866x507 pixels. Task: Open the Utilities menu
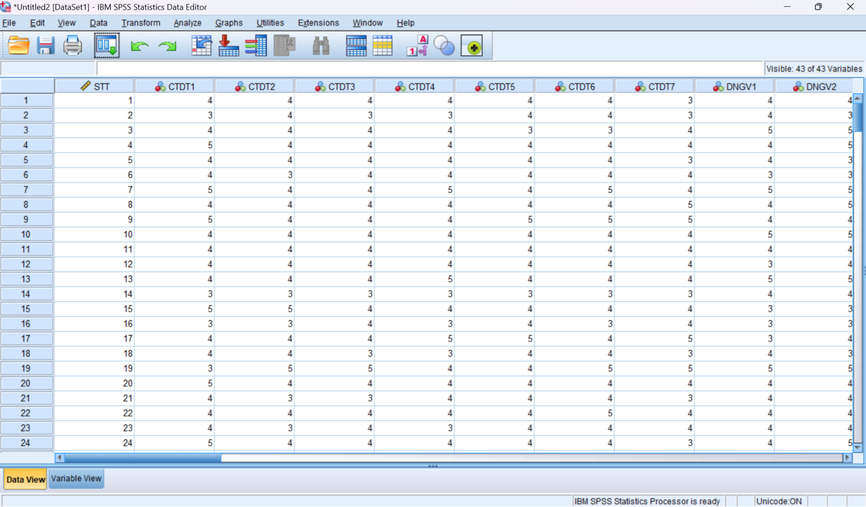[270, 23]
